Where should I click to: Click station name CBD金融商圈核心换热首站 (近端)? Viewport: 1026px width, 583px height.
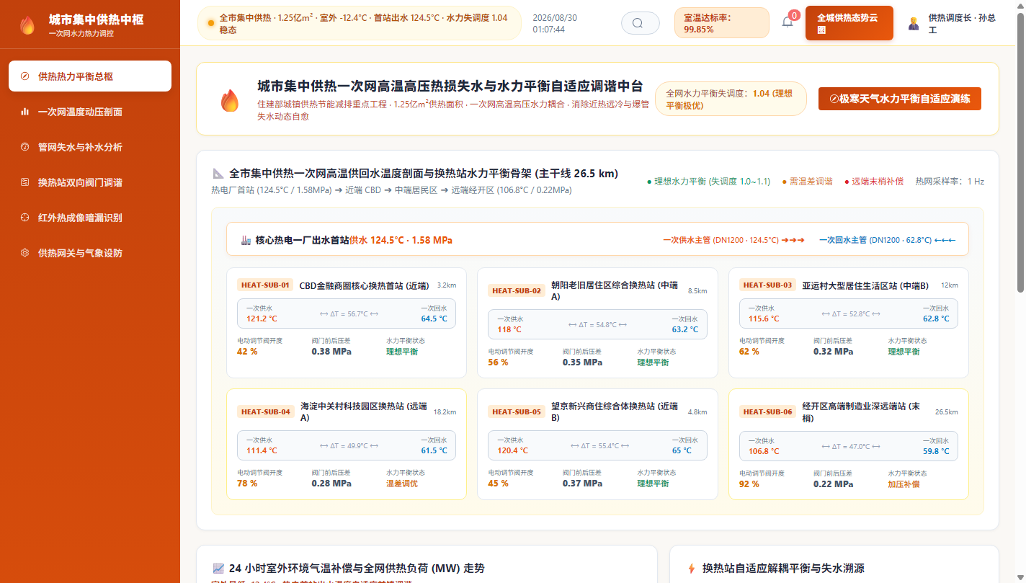[364, 285]
